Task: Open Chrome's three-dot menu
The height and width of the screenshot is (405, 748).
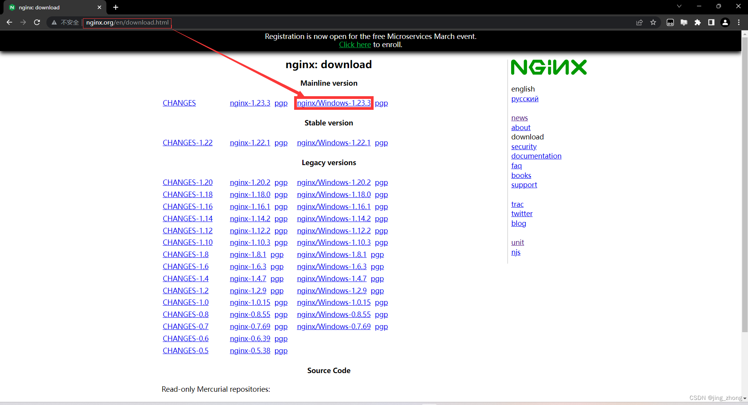Action: [739, 23]
